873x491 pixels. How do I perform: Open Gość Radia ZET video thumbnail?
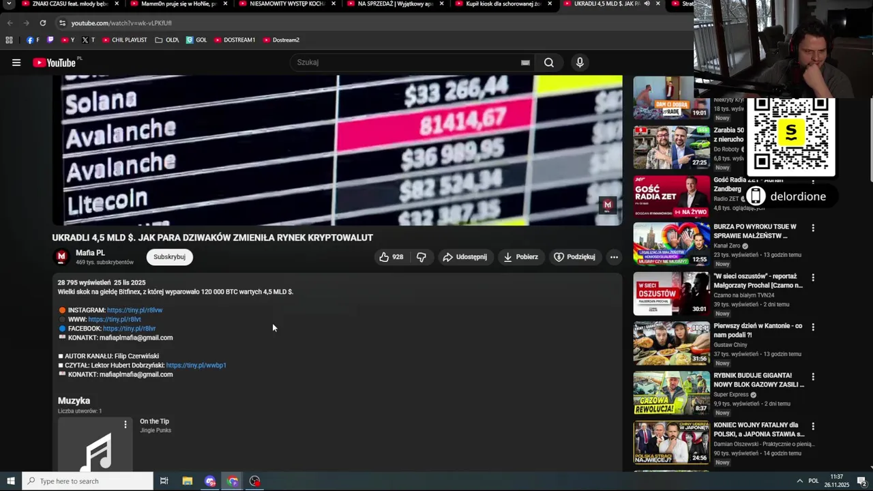click(671, 196)
